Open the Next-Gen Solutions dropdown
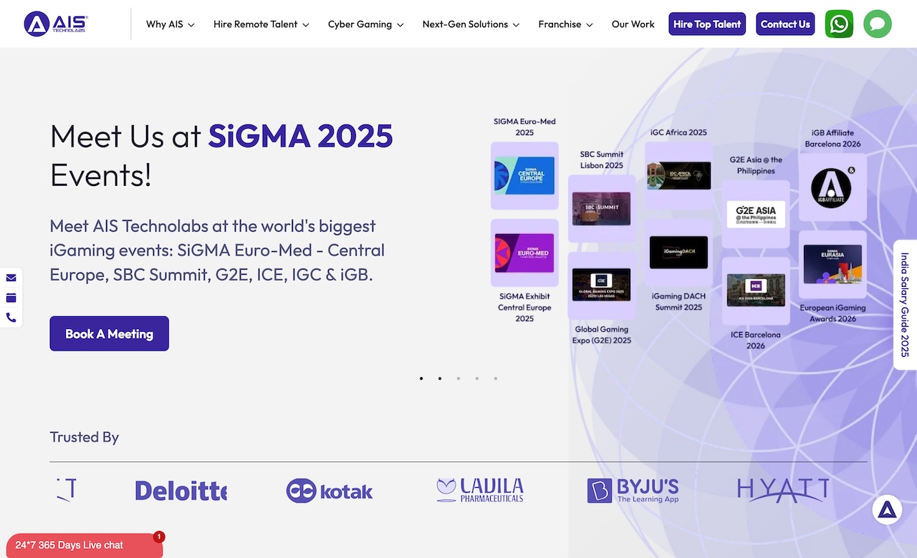Viewport: 917px width, 558px height. click(470, 24)
